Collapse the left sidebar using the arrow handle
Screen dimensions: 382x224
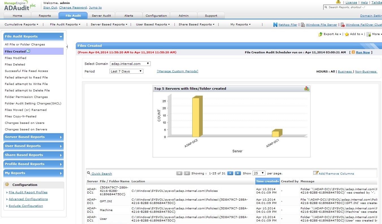(67, 47)
